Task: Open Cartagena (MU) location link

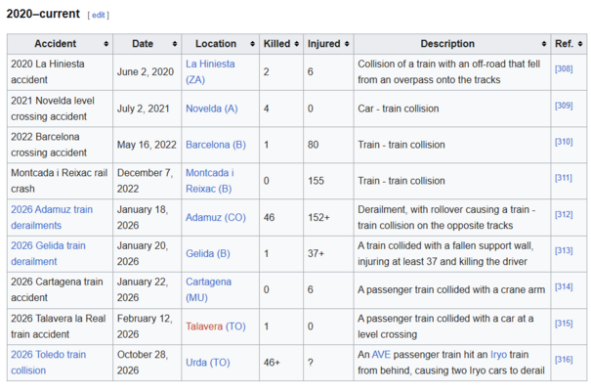Action: tap(208, 289)
